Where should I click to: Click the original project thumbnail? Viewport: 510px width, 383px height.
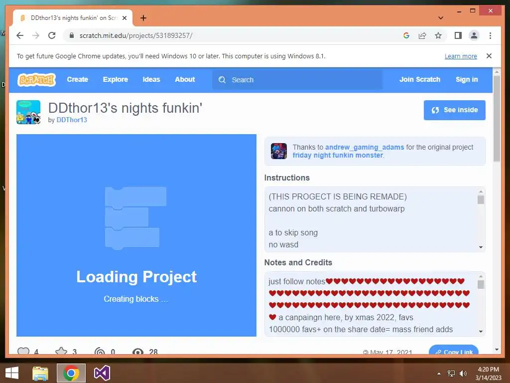(x=279, y=151)
